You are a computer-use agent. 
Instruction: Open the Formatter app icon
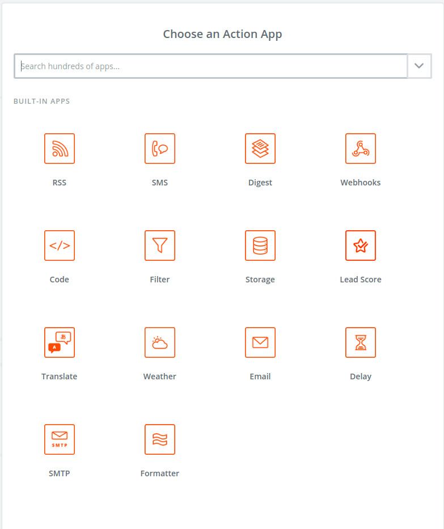160,439
